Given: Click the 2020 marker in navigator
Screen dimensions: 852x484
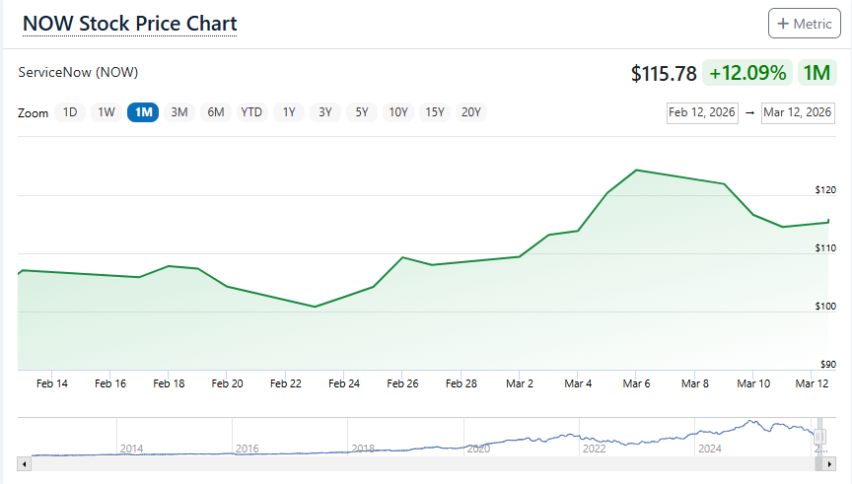Looking at the screenshot, I should point(478,449).
